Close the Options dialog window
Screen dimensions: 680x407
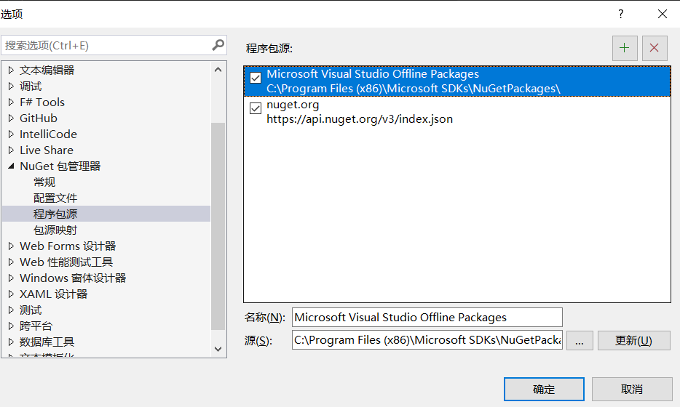tap(663, 15)
